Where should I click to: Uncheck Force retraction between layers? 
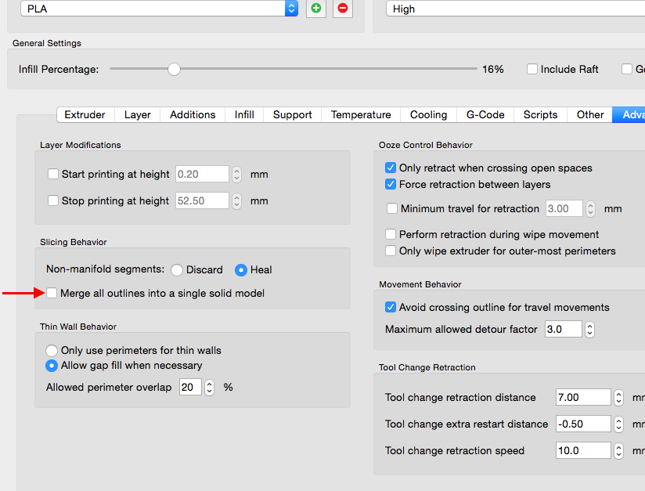tap(391, 184)
